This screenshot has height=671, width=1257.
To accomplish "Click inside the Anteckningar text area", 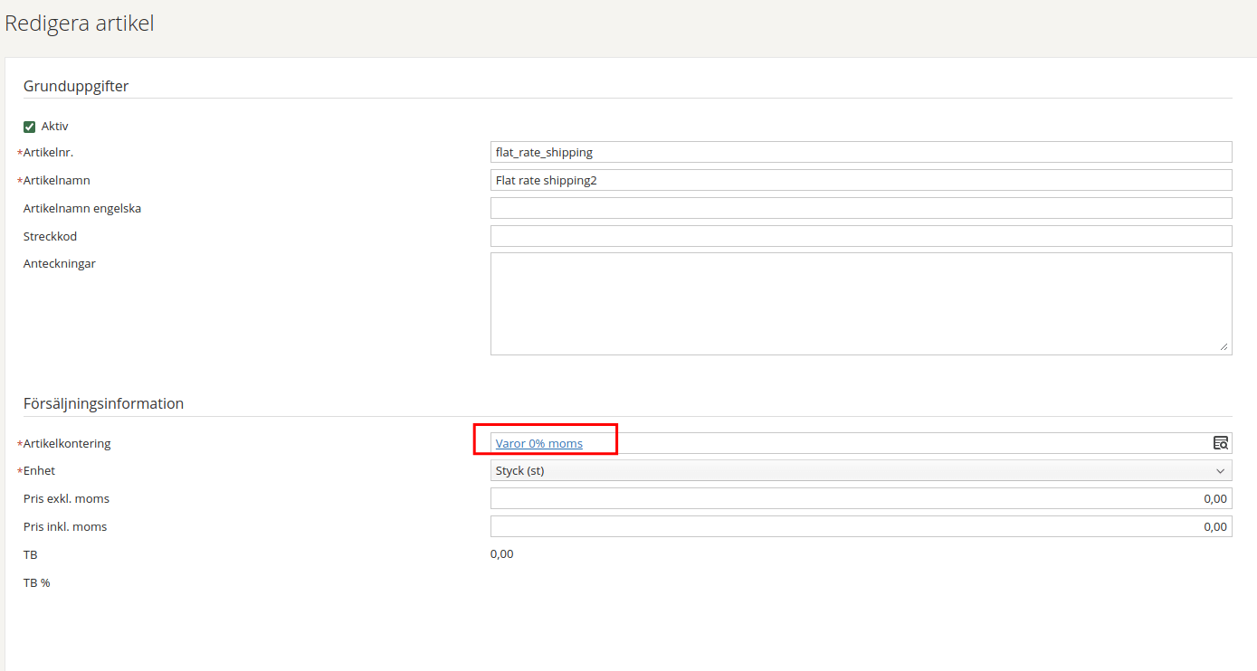I will click(x=861, y=303).
